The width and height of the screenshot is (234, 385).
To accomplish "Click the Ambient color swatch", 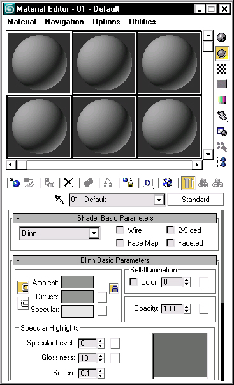I will (x=77, y=282).
